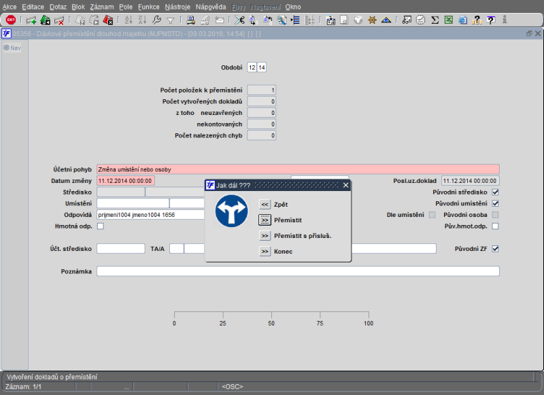Click the graph chart icon left of the calculator
Screen dimensions: 544x395
pyautogui.click(x=407, y=20)
